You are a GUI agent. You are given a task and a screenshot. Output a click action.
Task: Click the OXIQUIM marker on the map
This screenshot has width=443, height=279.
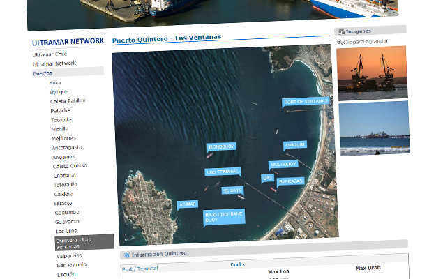[294, 145]
